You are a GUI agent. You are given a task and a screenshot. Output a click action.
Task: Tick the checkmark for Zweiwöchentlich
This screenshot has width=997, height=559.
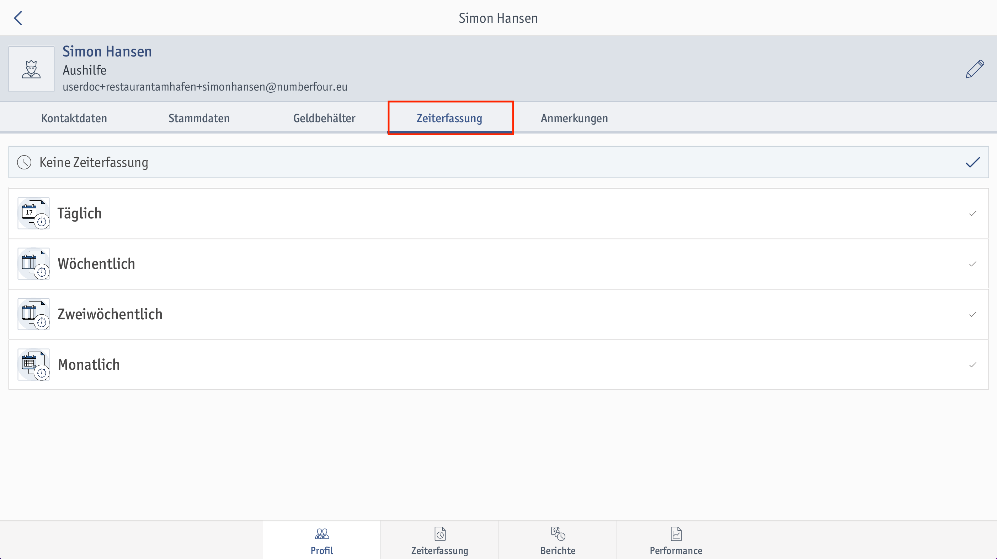pyautogui.click(x=972, y=314)
